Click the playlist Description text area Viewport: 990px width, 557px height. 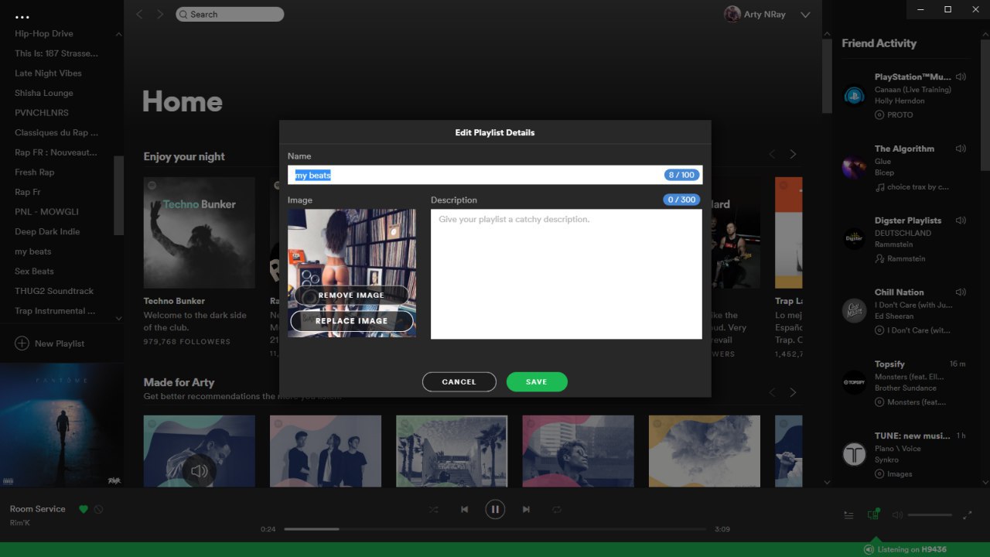tap(566, 274)
